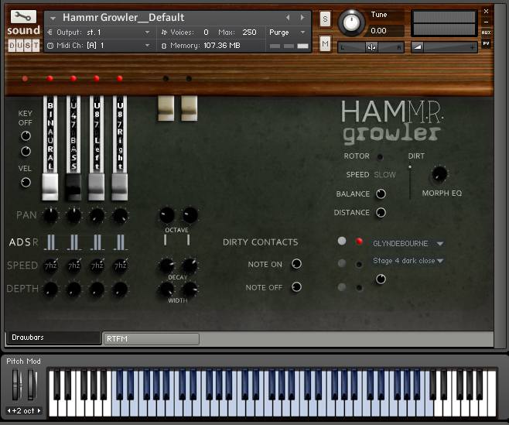This screenshot has width=509, height=425.
Task: Select next instrument preset arrow
Action: coord(302,17)
